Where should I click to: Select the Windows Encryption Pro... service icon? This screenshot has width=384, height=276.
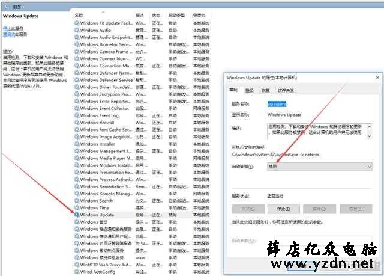coord(77,94)
